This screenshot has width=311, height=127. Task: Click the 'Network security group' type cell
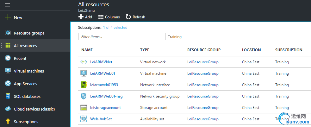pos(160,96)
